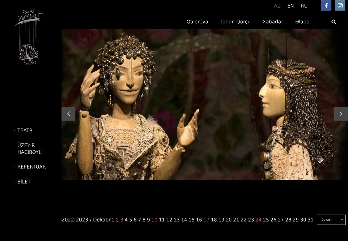
Task: Switch language to EN
Action: coord(291,6)
